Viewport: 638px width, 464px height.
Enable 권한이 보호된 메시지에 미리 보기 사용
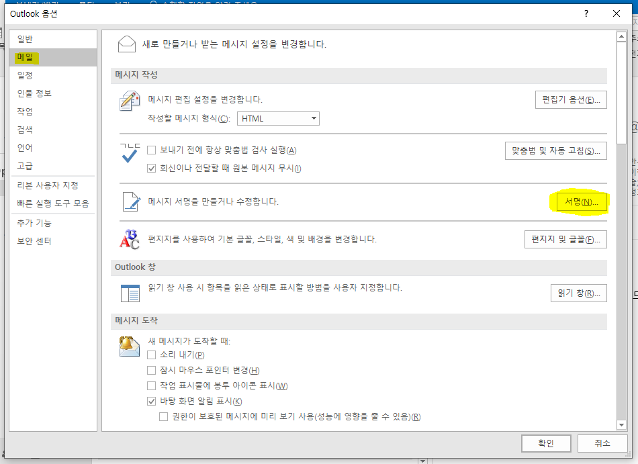coord(164,416)
